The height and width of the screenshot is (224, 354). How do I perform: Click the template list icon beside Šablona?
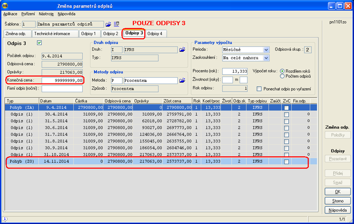[x=117, y=24]
